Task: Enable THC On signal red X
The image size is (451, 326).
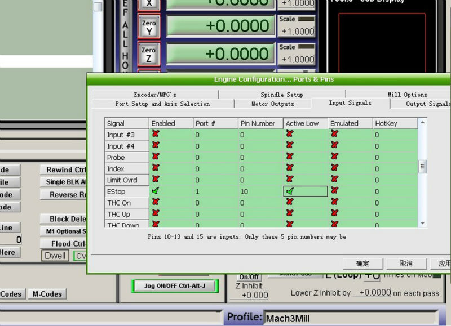Action: coord(156,202)
